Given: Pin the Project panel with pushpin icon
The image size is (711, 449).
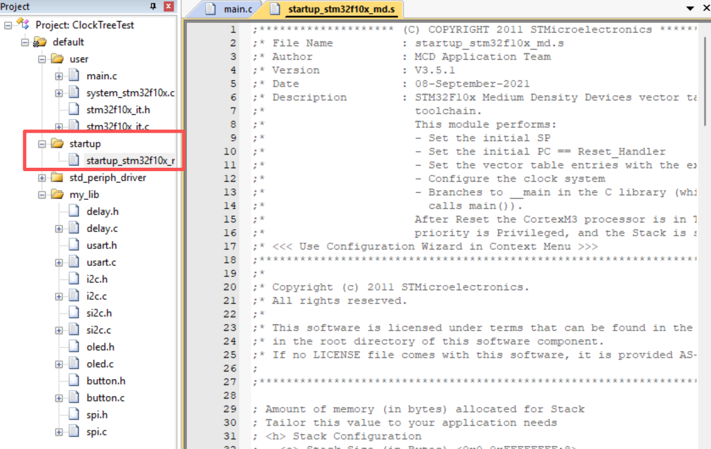Looking at the screenshot, I should coord(153,7).
